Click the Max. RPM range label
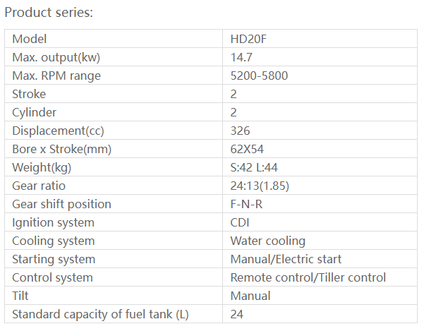 pyautogui.click(x=56, y=76)
